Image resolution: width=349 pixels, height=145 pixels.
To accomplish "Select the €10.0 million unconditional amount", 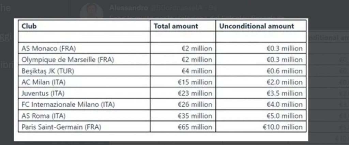I will click(x=282, y=127).
